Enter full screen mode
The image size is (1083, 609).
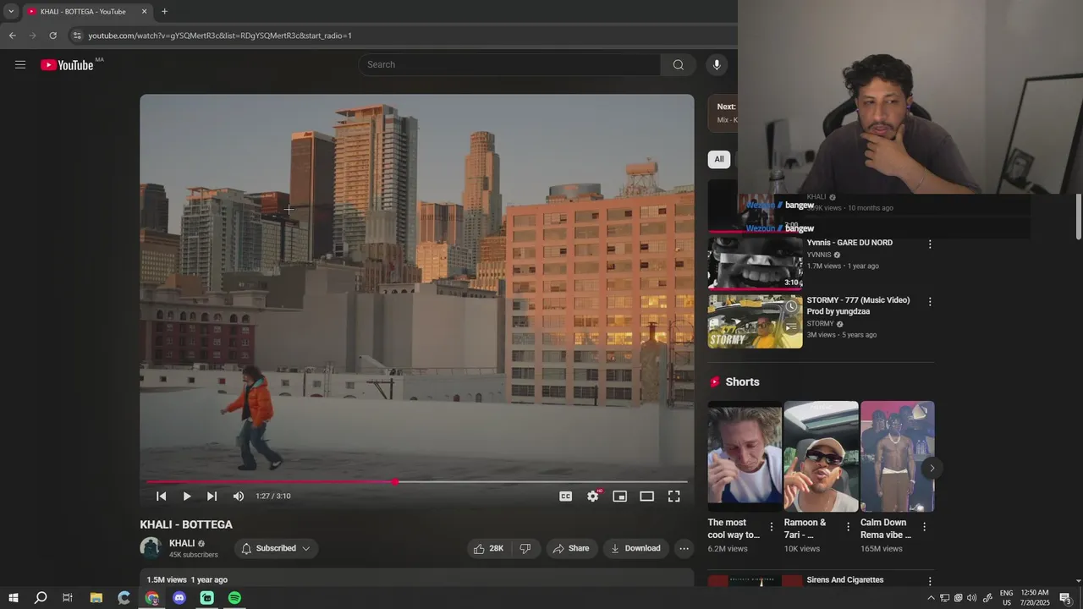[x=674, y=497]
